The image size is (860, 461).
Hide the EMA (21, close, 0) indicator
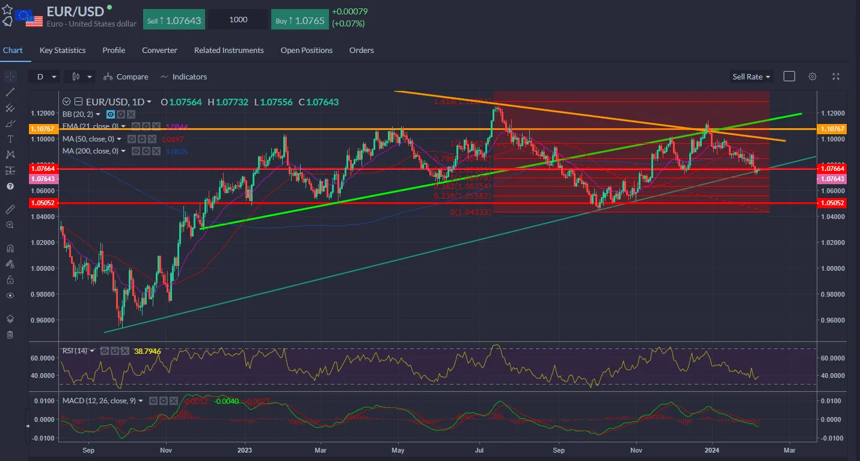(x=137, y=126)
